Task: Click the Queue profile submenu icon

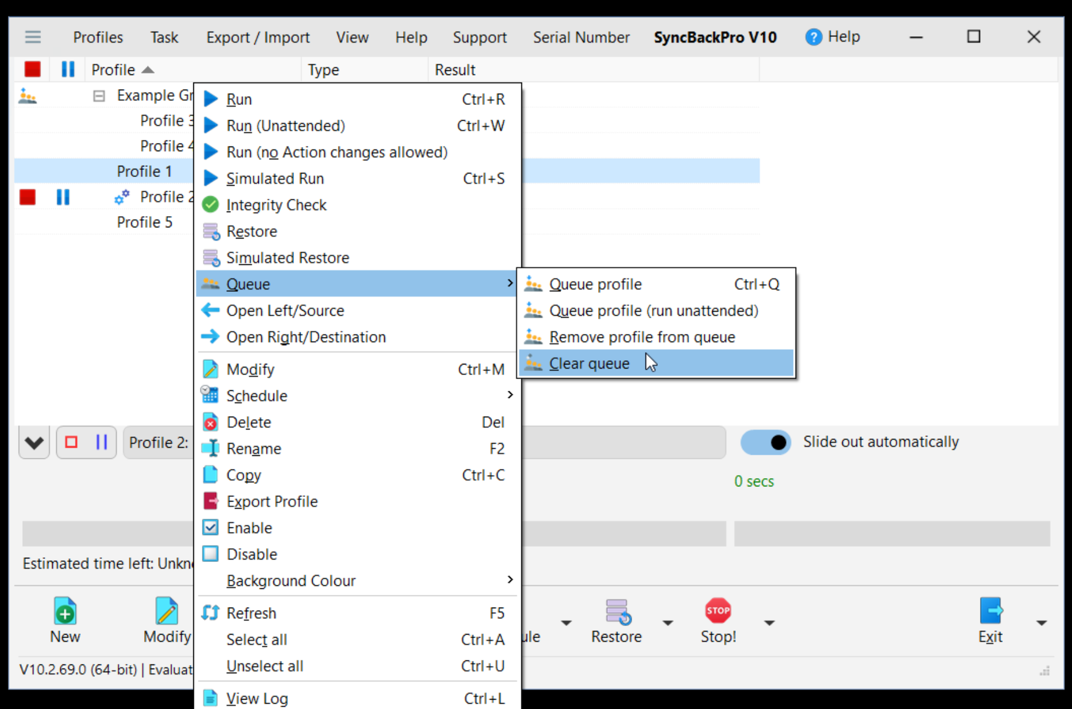Action: point(533,284)
